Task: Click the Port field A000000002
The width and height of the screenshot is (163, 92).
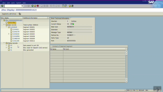Action: pos(71,41)
